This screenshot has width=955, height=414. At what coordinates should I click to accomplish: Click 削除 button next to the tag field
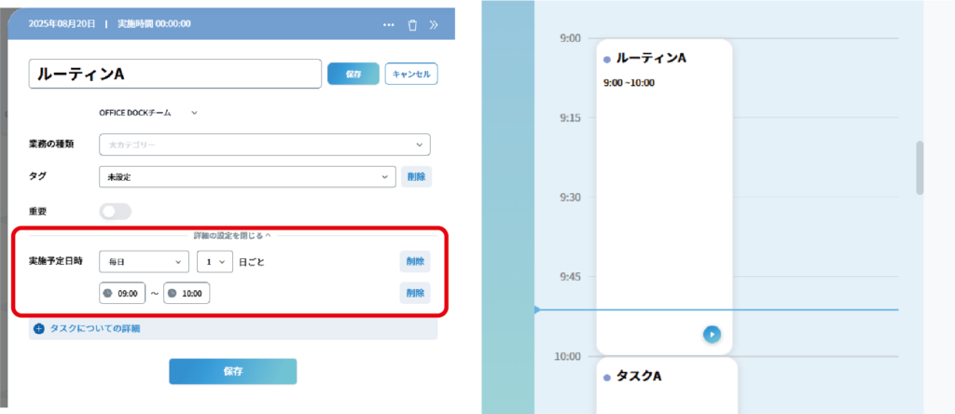click(416, 176)
